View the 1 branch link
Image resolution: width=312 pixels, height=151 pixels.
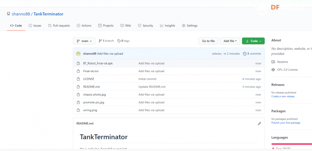(x=106, y=41)
